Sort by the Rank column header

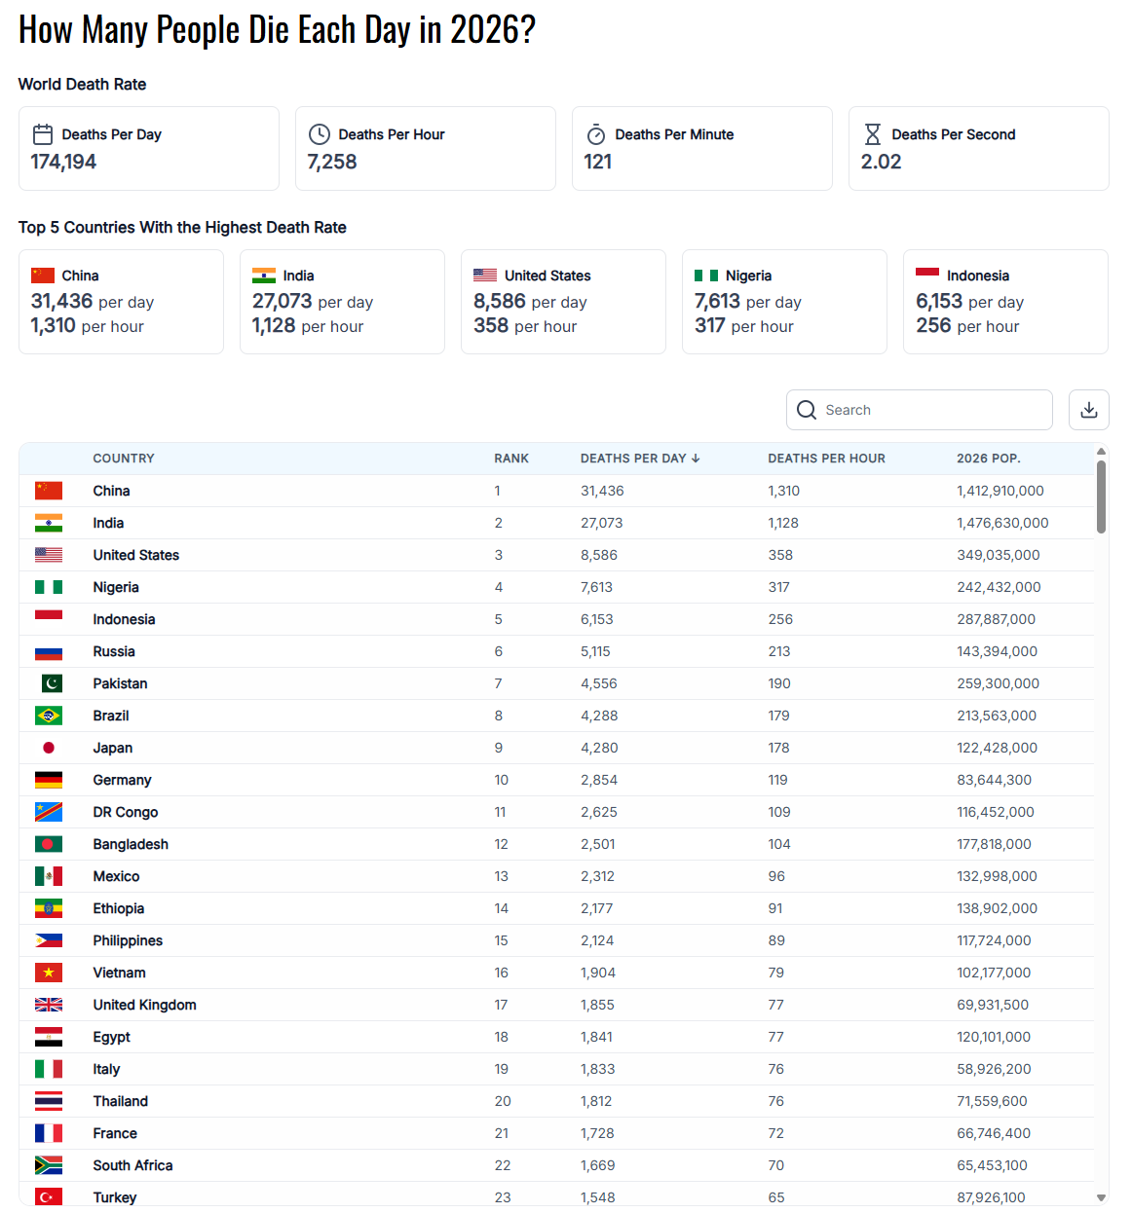click(x=511, y=459)
